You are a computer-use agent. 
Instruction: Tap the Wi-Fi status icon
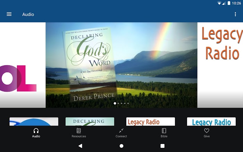(219, 3)
